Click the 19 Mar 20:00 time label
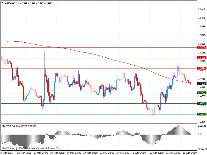Screen dimensions: 207x155 pyautogui.click(x=57, y=153)
